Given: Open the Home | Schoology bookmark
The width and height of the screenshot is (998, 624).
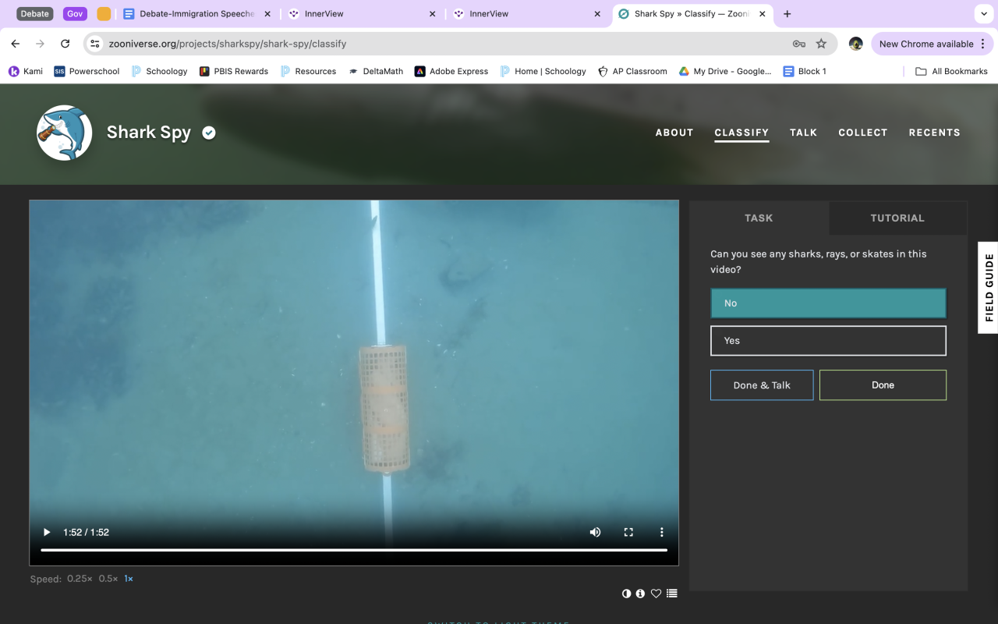Looking at the screenshot, I should 543,71.
